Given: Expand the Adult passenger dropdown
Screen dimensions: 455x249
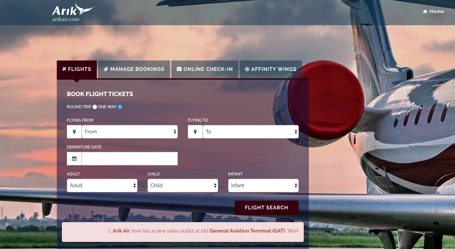Looking at the screenshot, I should coord(102,185).
